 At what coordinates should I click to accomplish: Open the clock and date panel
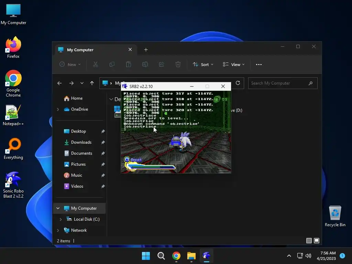pos(326,256)
